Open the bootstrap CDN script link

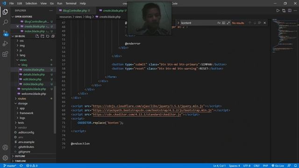(x=152, y=110)
